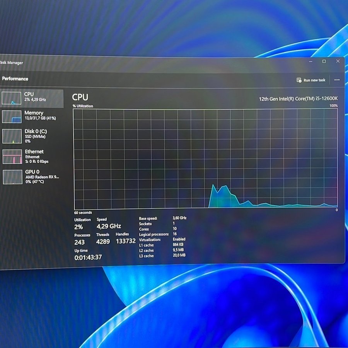Viewport: 348px width, 348px height.
Task: Click the Processes count 243
Action: point(79,242)
